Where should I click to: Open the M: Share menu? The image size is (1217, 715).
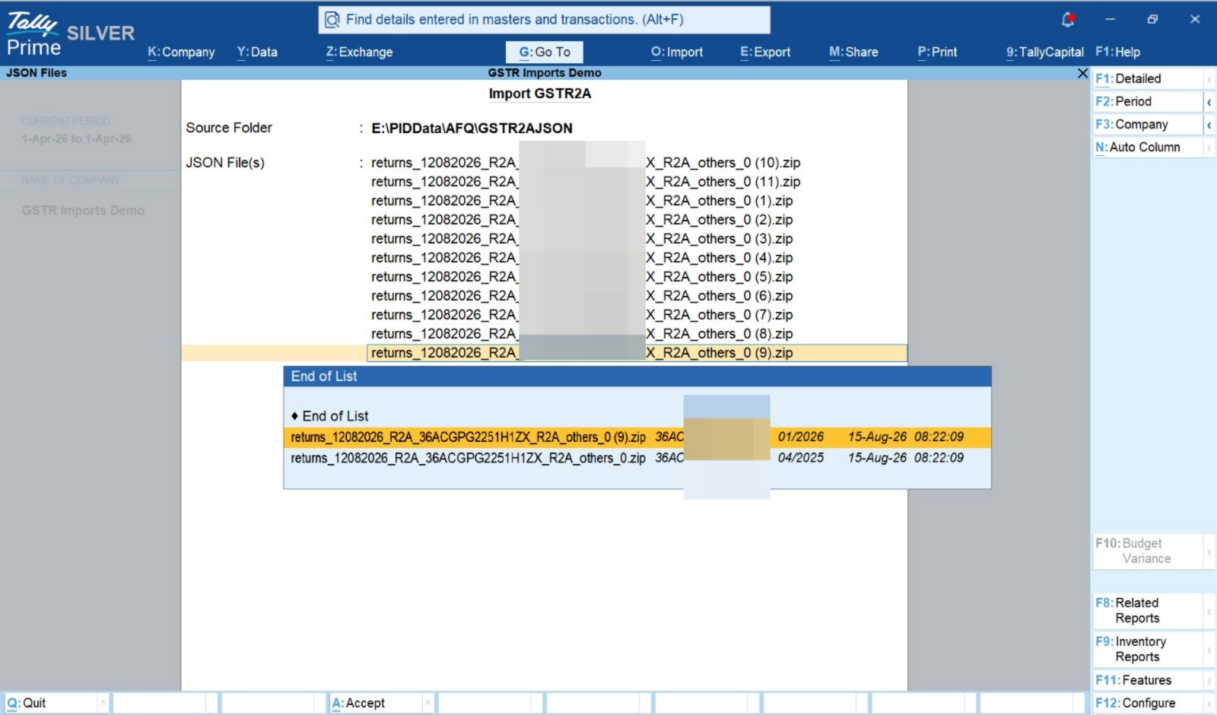coord(853,52)
